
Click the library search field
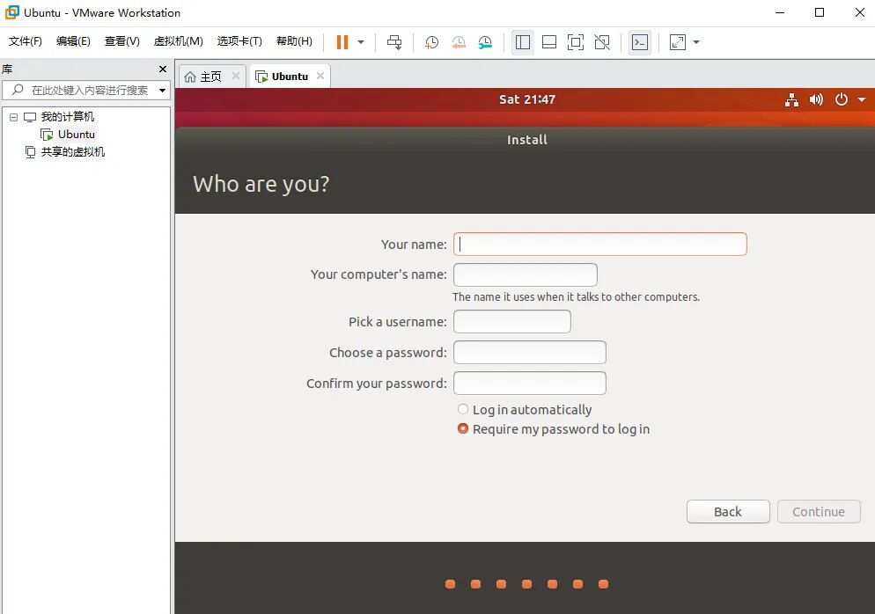[x=85, y=90]
